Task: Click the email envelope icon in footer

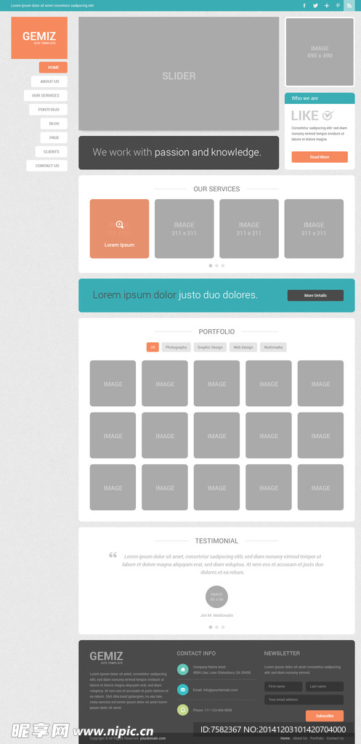Action: 182,690
